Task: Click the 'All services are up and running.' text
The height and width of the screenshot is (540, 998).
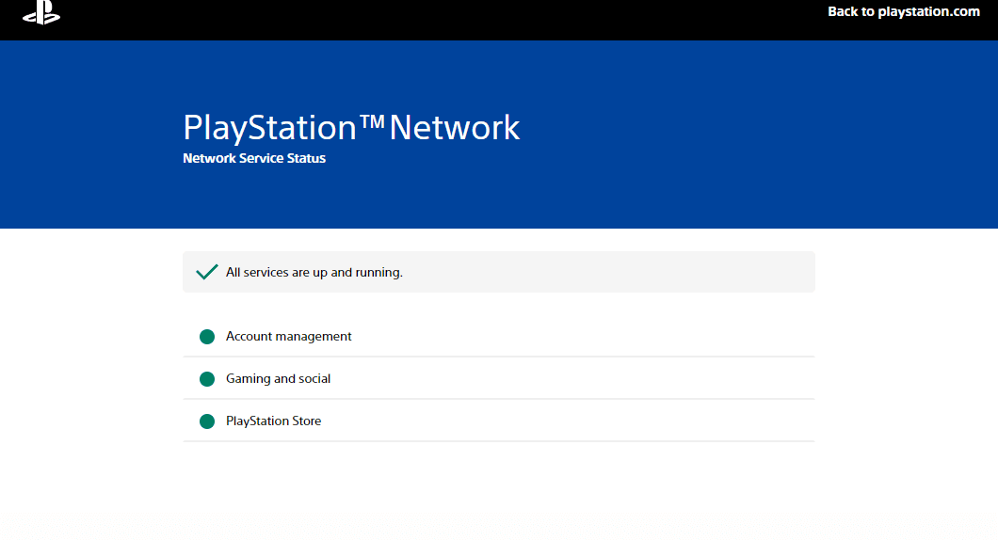Action: click(x=314, y=272)
